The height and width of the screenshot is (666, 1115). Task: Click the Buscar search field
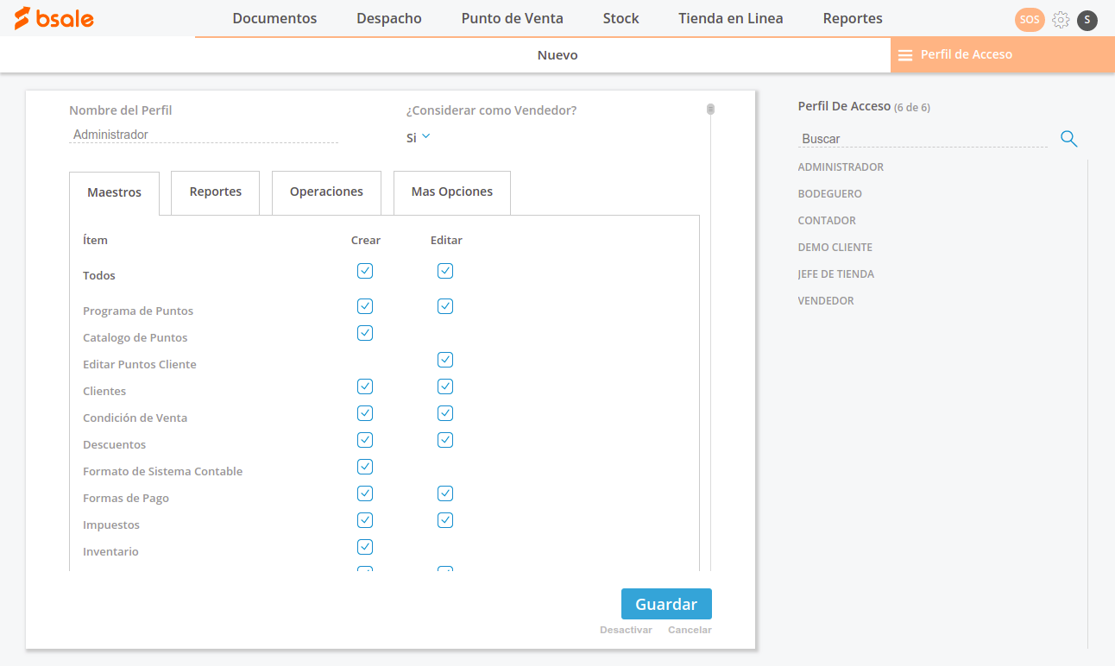922,139
